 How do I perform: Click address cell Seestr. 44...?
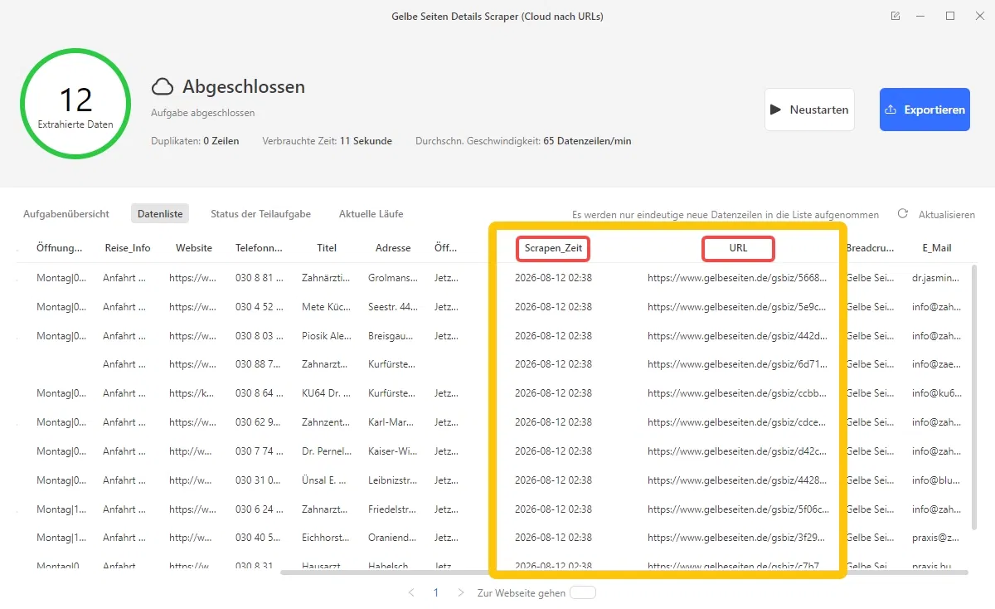[392, 307]
